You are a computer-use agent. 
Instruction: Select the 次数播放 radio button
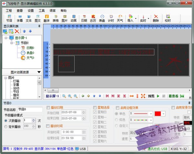click(6, 121)
